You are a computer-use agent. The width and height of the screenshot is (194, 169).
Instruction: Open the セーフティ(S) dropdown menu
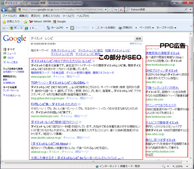coord(166,28)
